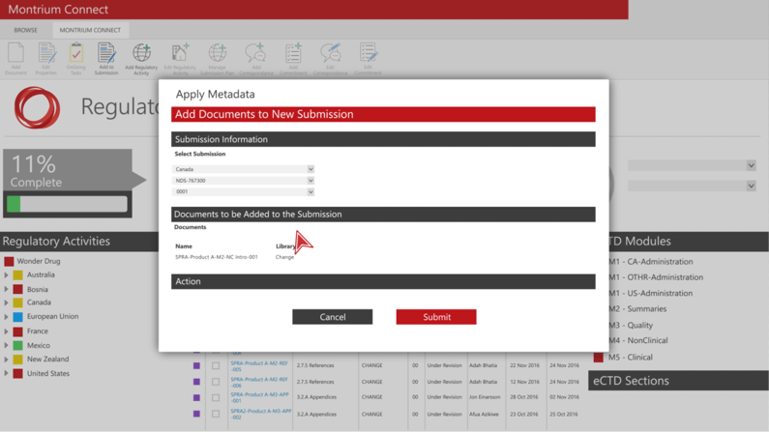Open the SPRA-Product A-M3-APP-001 link
The height and width of the screenshot is (432, 769).
pyautogui.click(x=260, y=397)
